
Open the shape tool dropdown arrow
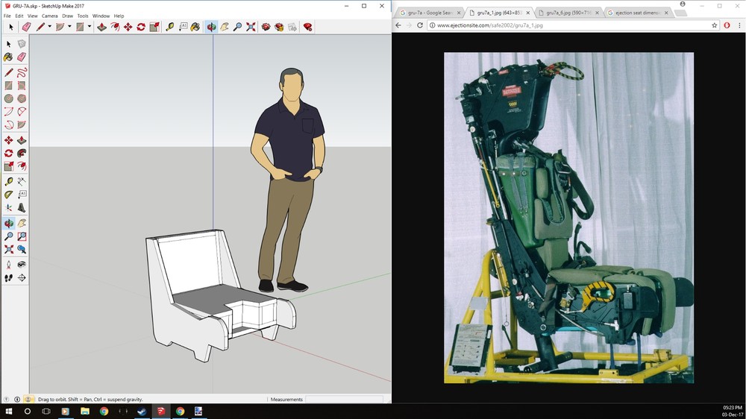89,27
